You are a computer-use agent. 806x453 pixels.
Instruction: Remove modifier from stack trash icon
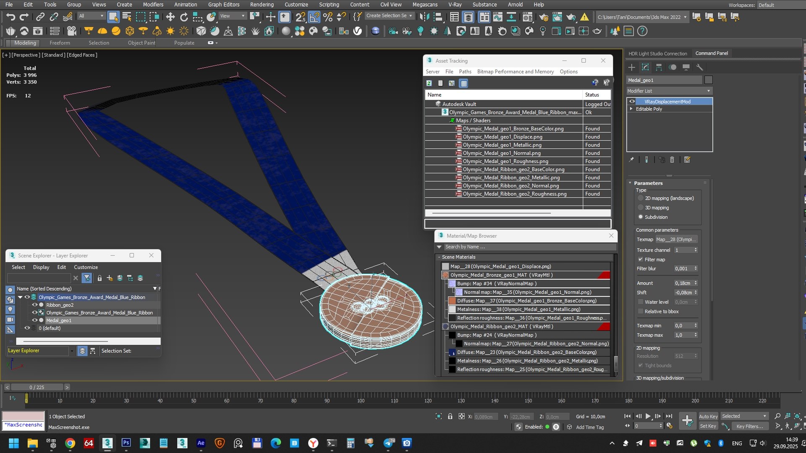click(672, 160)
